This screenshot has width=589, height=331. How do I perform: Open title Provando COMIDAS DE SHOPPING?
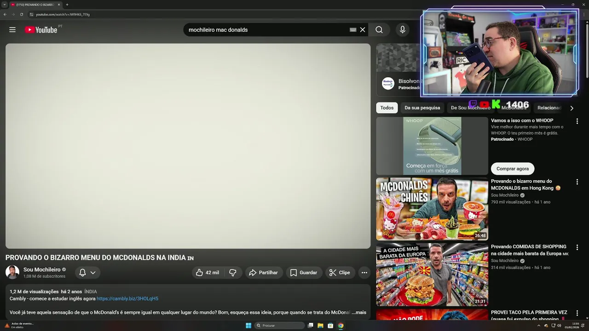[529, 250]
